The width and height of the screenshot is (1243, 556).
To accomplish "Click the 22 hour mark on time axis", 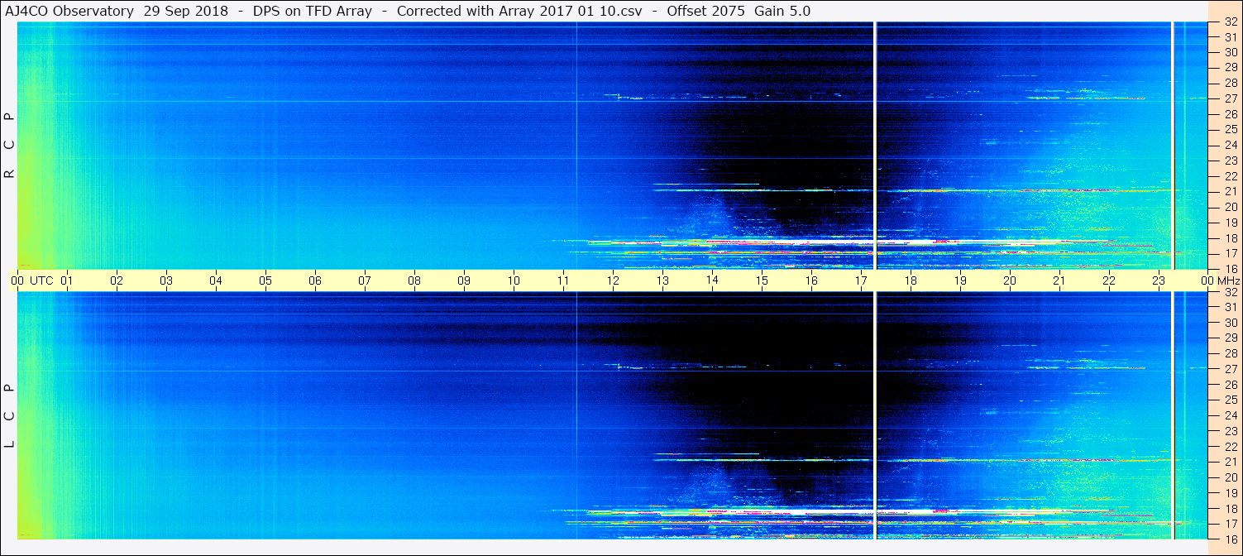I will [1109, 280].
